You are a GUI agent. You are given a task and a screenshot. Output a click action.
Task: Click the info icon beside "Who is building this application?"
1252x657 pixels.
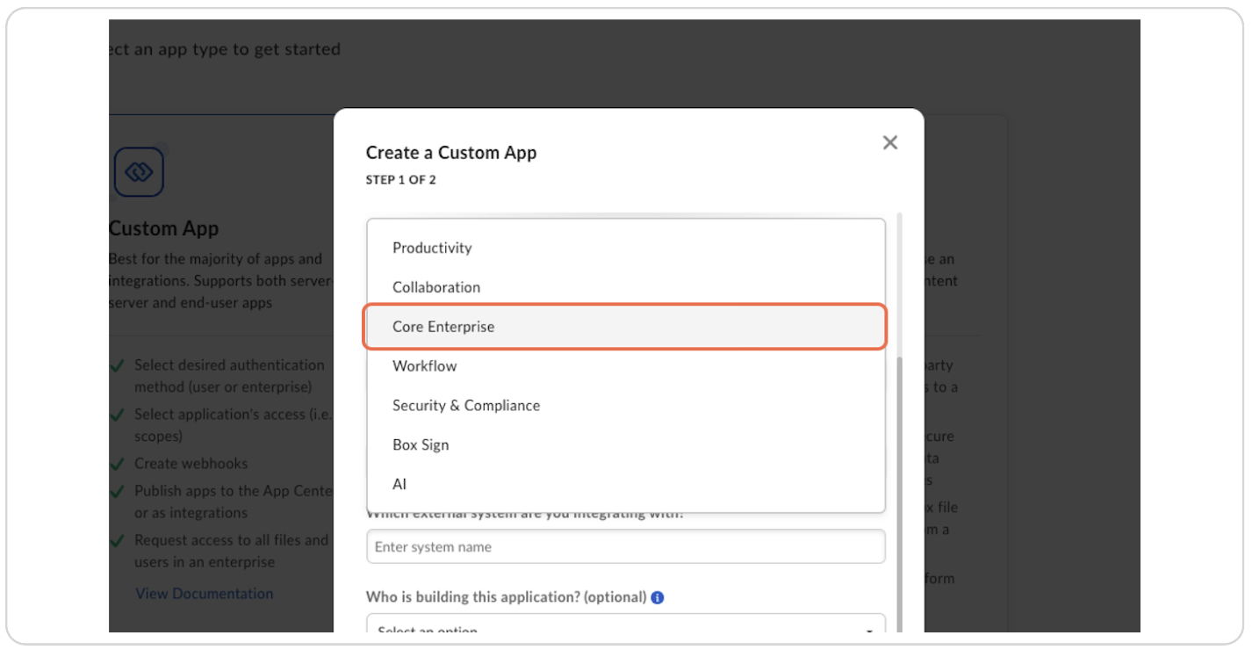(x=658, y=596)
